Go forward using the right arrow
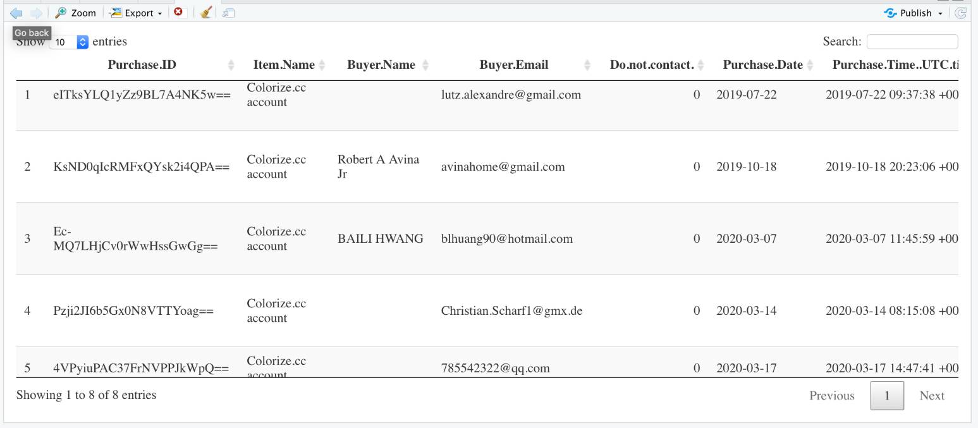Screen dimensions: 978x428 pyautogui.click(x=36, y=13)
